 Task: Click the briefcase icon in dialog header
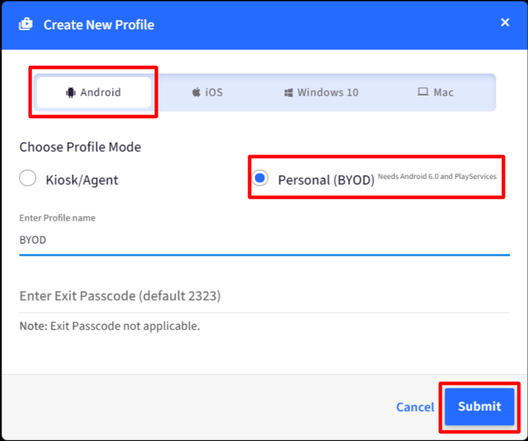point(25,25)
